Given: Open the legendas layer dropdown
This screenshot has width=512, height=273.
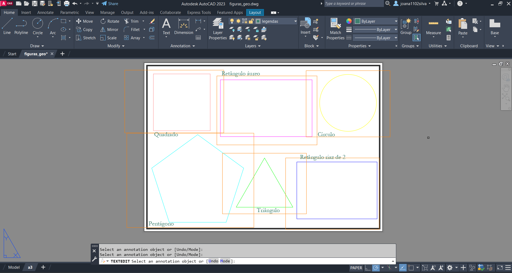Looking at the screenshot, I should 295,21.
